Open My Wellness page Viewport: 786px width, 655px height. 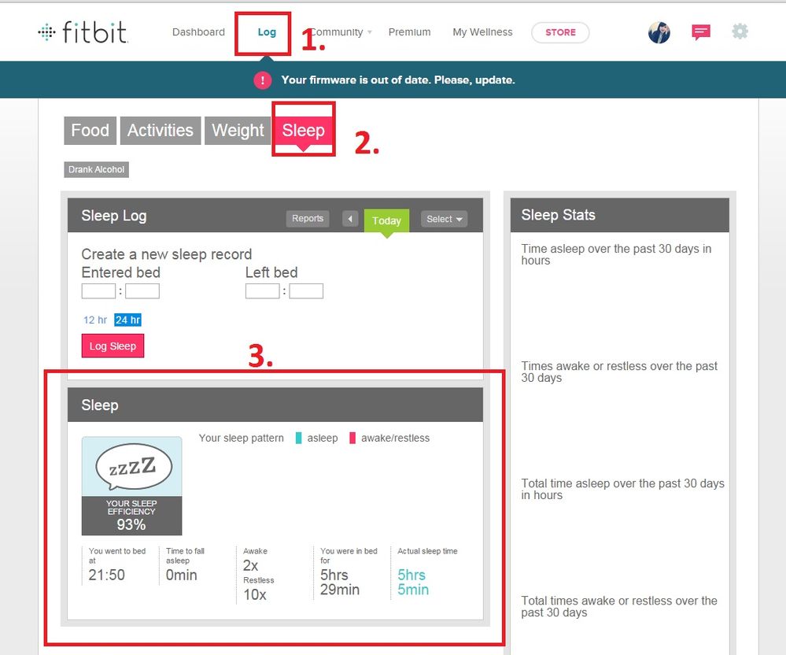(483, 32)
